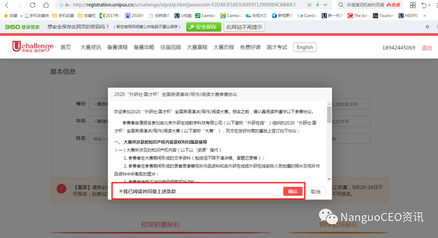The height and width of the screenshot is (238, 438).
Task: Switch language with the English button
Action: coord(305,47)
